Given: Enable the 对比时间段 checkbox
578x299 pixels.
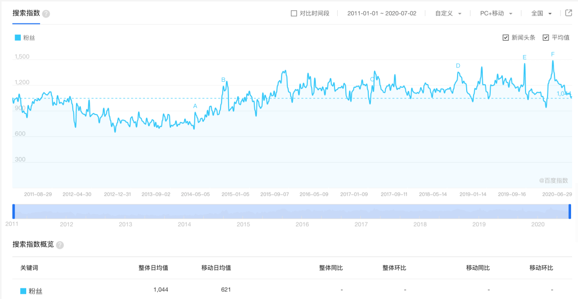Looking at the screenshot, I should [294, 13].
